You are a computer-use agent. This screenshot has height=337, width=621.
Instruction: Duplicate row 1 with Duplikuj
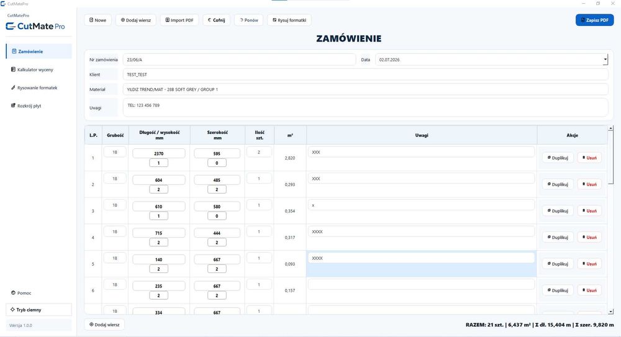click(558, 158)
